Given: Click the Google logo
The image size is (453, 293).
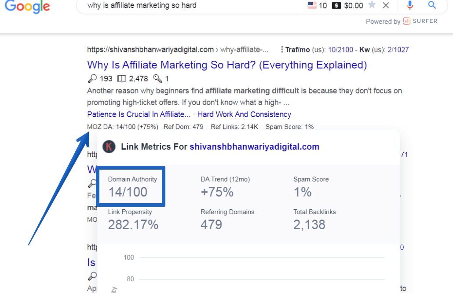Looking at the screenshot, I should coord(27,6).
